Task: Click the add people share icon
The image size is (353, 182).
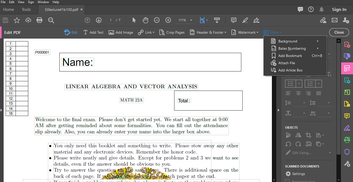Action: tap(346, 20)
